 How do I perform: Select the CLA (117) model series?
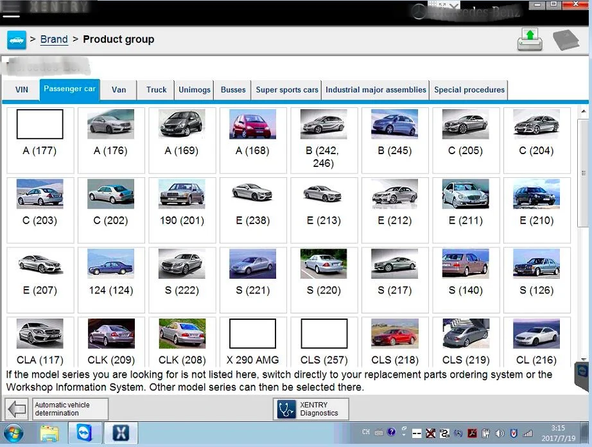tap(40, 342)
